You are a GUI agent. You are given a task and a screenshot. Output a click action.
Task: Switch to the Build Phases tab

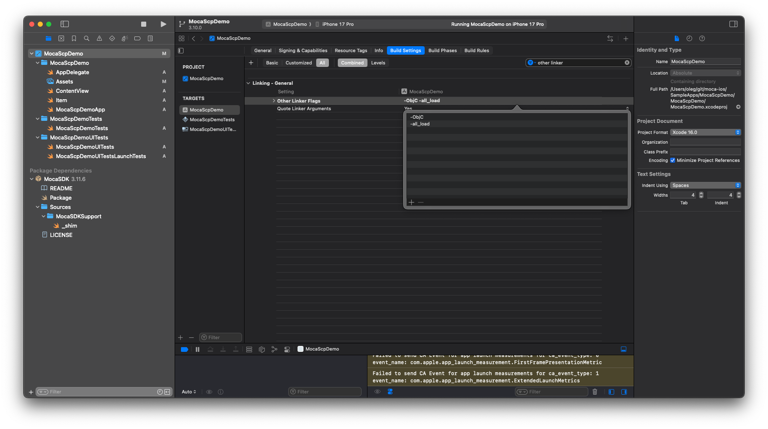point(442,50)
